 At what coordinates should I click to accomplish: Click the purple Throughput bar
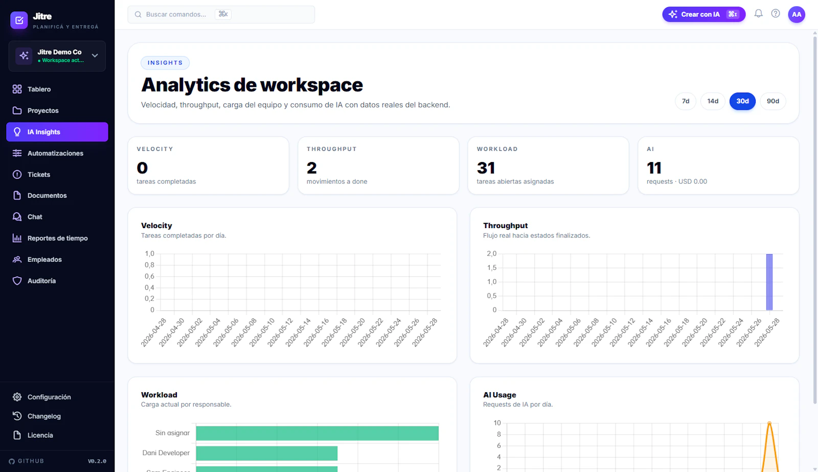[769, 282]
